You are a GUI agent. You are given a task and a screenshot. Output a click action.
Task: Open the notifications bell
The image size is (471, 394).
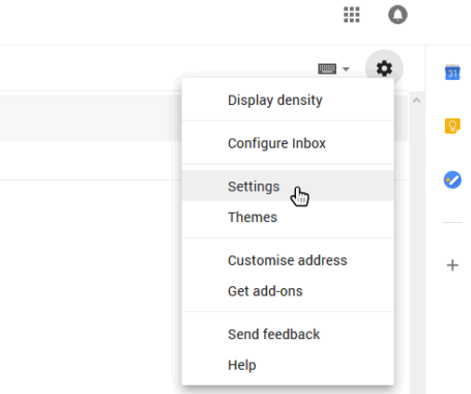coord(397,15)
